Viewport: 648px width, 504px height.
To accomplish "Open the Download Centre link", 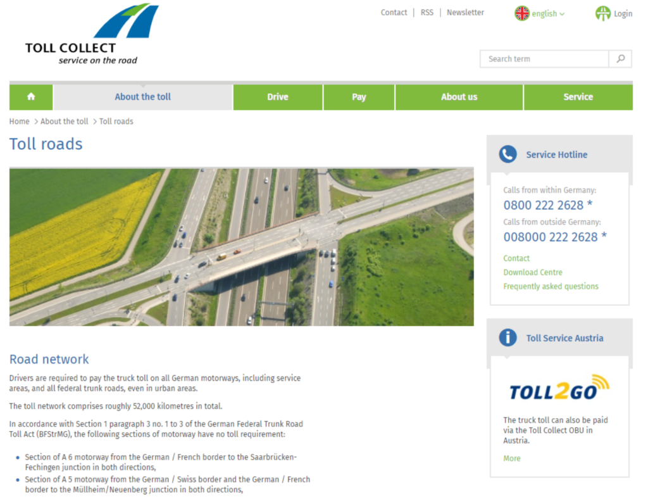I will point(533,272).
